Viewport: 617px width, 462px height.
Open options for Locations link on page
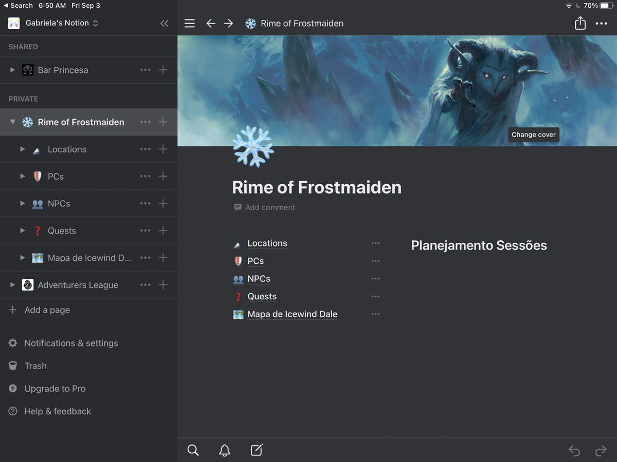pos(375,243)
